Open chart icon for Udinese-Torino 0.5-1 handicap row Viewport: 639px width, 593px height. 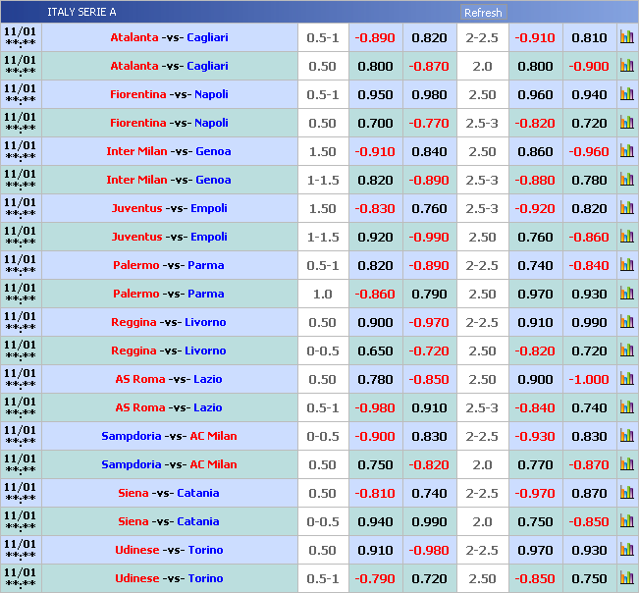pos(626,578)
